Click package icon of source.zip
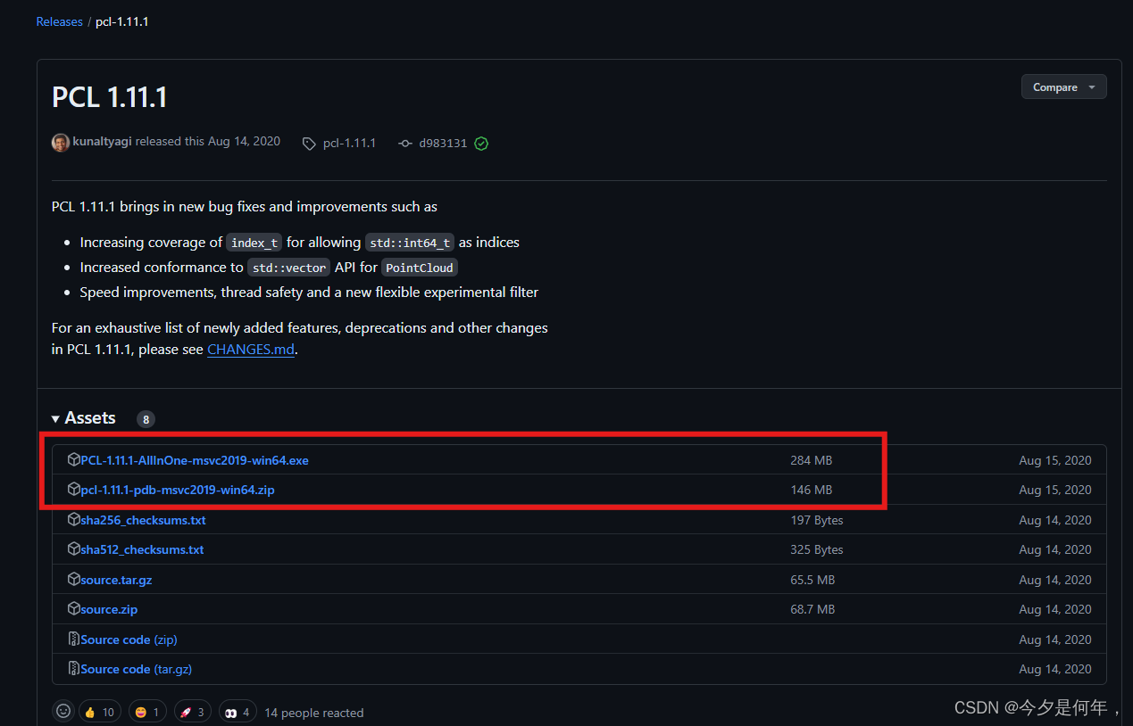1133x726 pixels. pos(74,609)
